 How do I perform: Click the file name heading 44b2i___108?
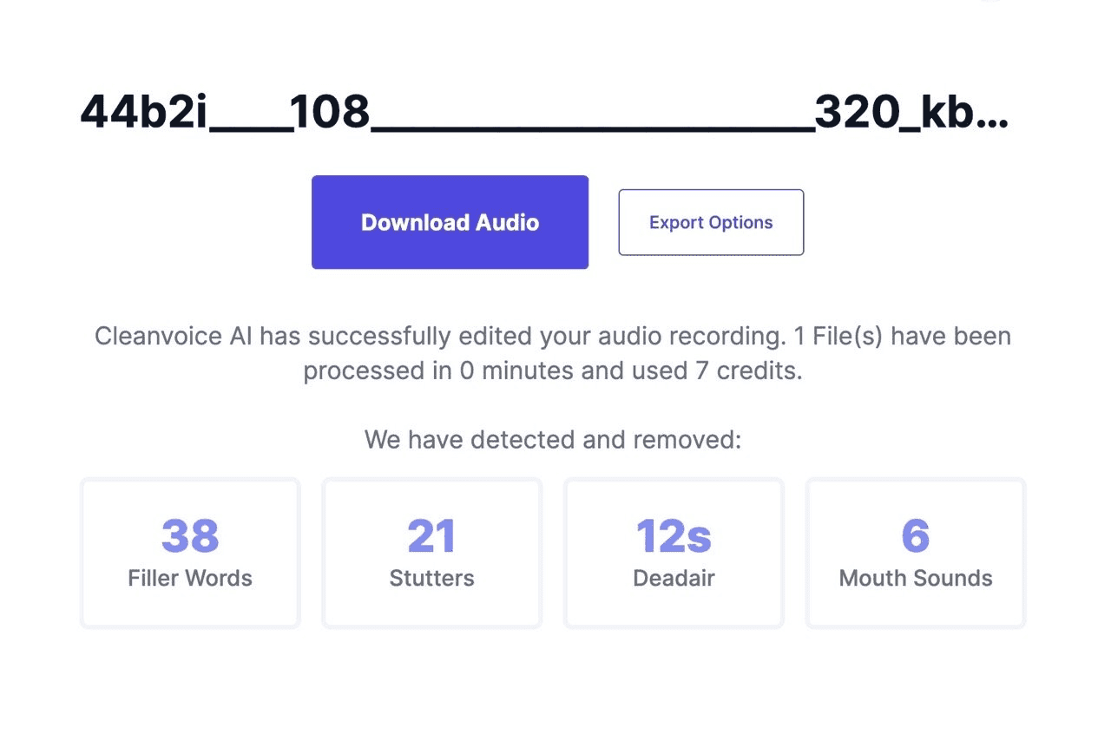pos(544,113)
